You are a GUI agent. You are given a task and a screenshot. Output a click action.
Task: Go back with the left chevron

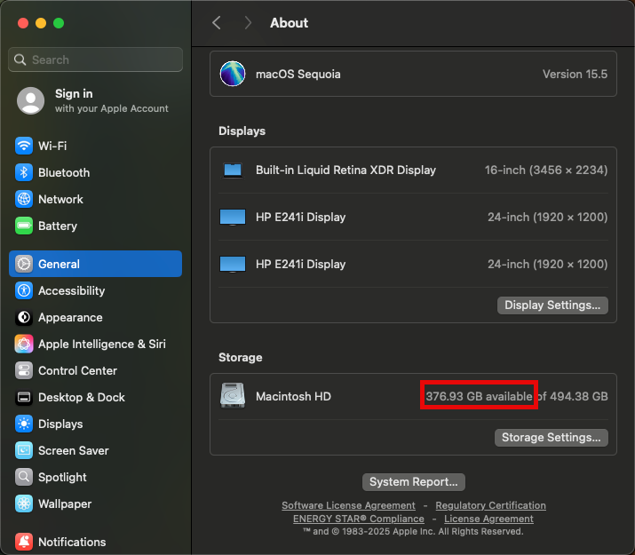pos(217,23)
